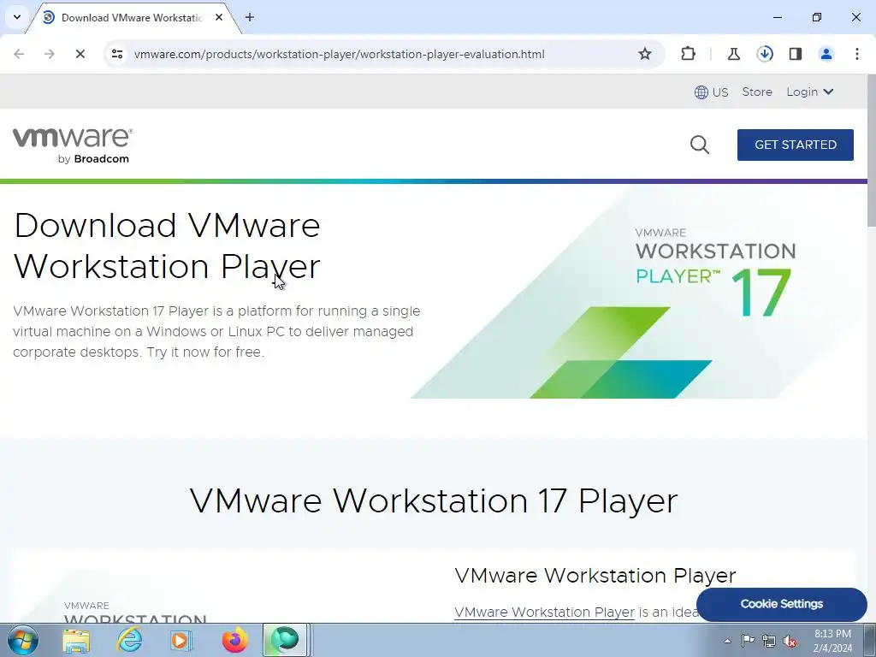
Task: Show hidden system tray icons arrow
Action: [727, 641]
